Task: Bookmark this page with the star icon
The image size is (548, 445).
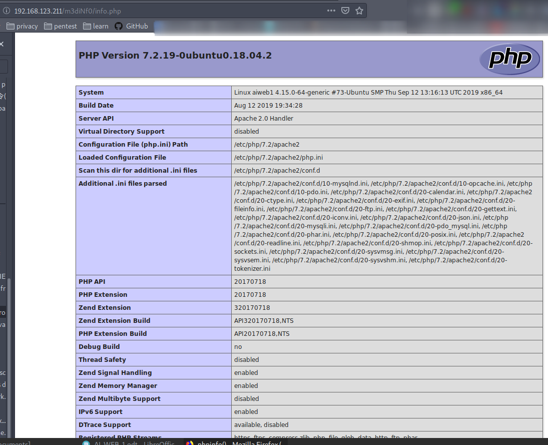Action: click(359, 11)
